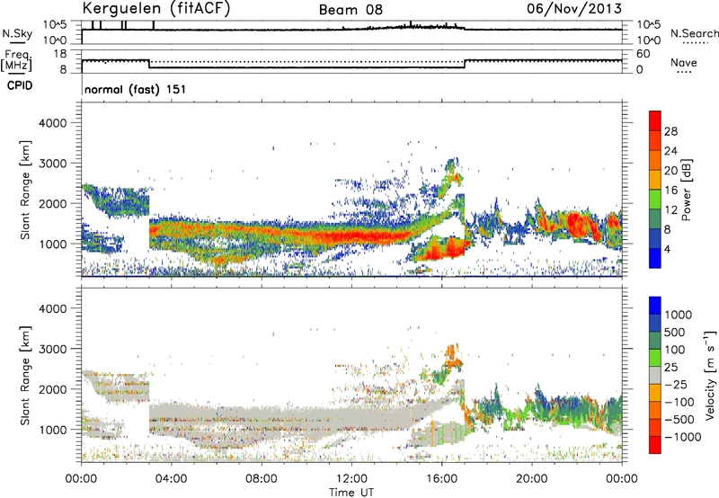The width and height of the screenshot is (719, 498).
Task: Click the '4' tick on Power colorbar
Action: pyautogui.click(x=668, y=250)
